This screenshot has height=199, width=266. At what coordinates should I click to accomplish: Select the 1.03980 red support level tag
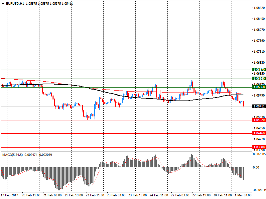click(259, 147)
